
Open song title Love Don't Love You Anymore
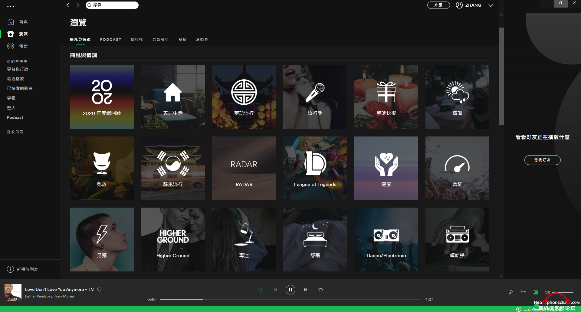click(60, 289)
